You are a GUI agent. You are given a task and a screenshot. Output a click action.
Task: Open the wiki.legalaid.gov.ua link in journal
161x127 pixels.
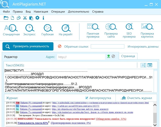(x=92, y=112)
